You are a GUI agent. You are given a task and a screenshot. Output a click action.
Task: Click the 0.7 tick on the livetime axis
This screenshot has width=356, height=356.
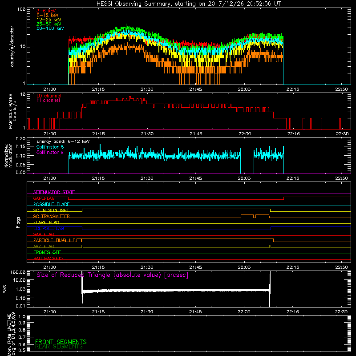click(x=22, y=337)
